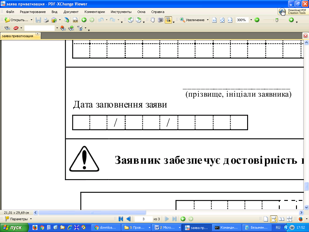Go to the first page

(x=121, y=219)
